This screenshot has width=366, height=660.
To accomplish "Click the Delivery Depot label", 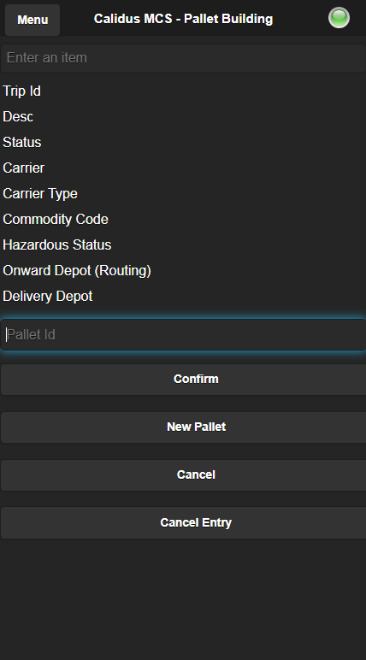I will (48, 297).
